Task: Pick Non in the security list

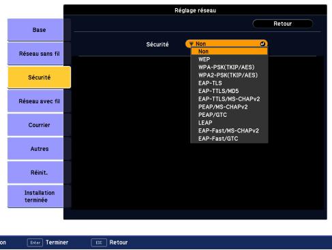Action: click(x=229, y=52)
